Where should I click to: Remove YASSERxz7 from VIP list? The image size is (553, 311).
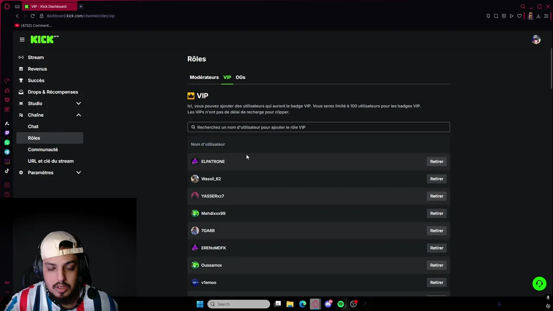(x=436, y=196)
